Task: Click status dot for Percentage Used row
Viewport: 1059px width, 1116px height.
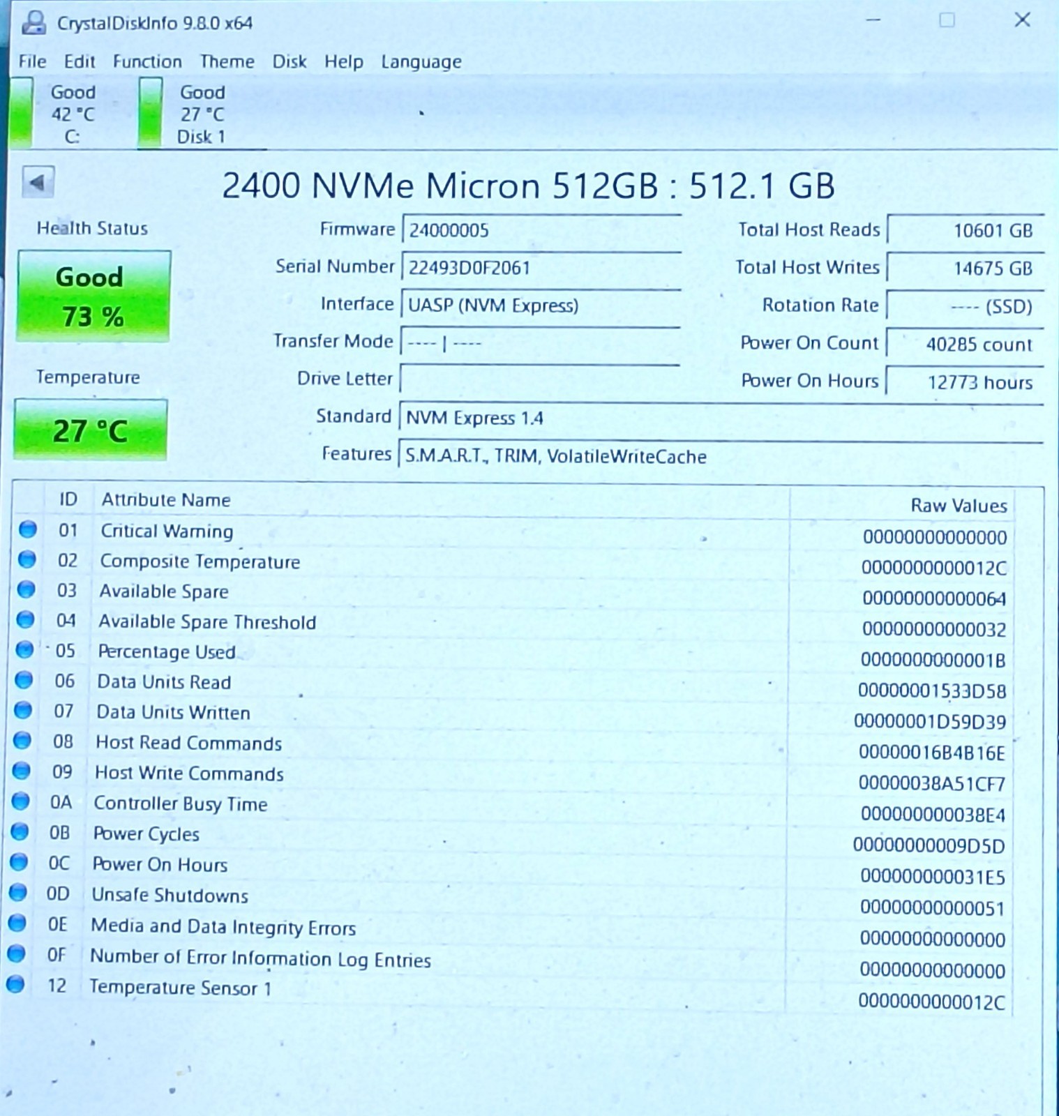Action: (25, 649)
